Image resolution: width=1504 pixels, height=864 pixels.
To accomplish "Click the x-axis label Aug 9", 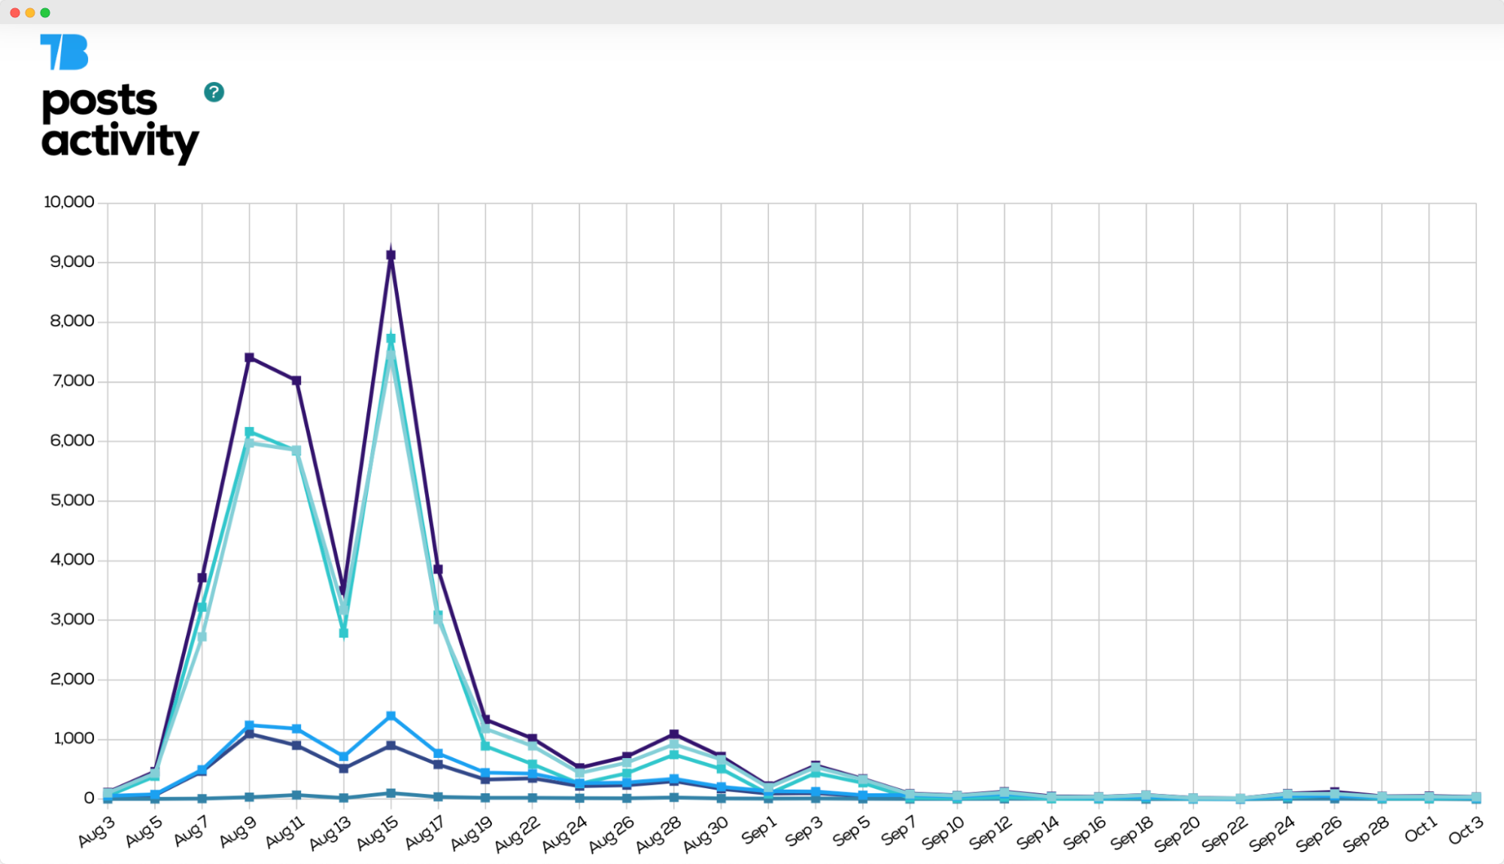I will tap(238, 832).
